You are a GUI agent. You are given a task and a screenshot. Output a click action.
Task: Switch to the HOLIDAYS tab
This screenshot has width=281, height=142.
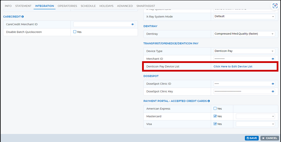[x=106, y=6]
